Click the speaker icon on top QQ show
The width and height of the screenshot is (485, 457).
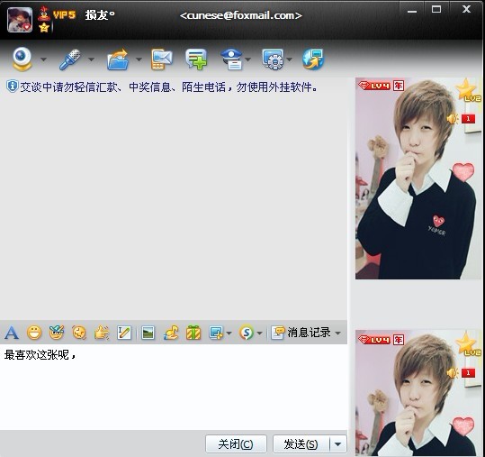pos(453,119)
